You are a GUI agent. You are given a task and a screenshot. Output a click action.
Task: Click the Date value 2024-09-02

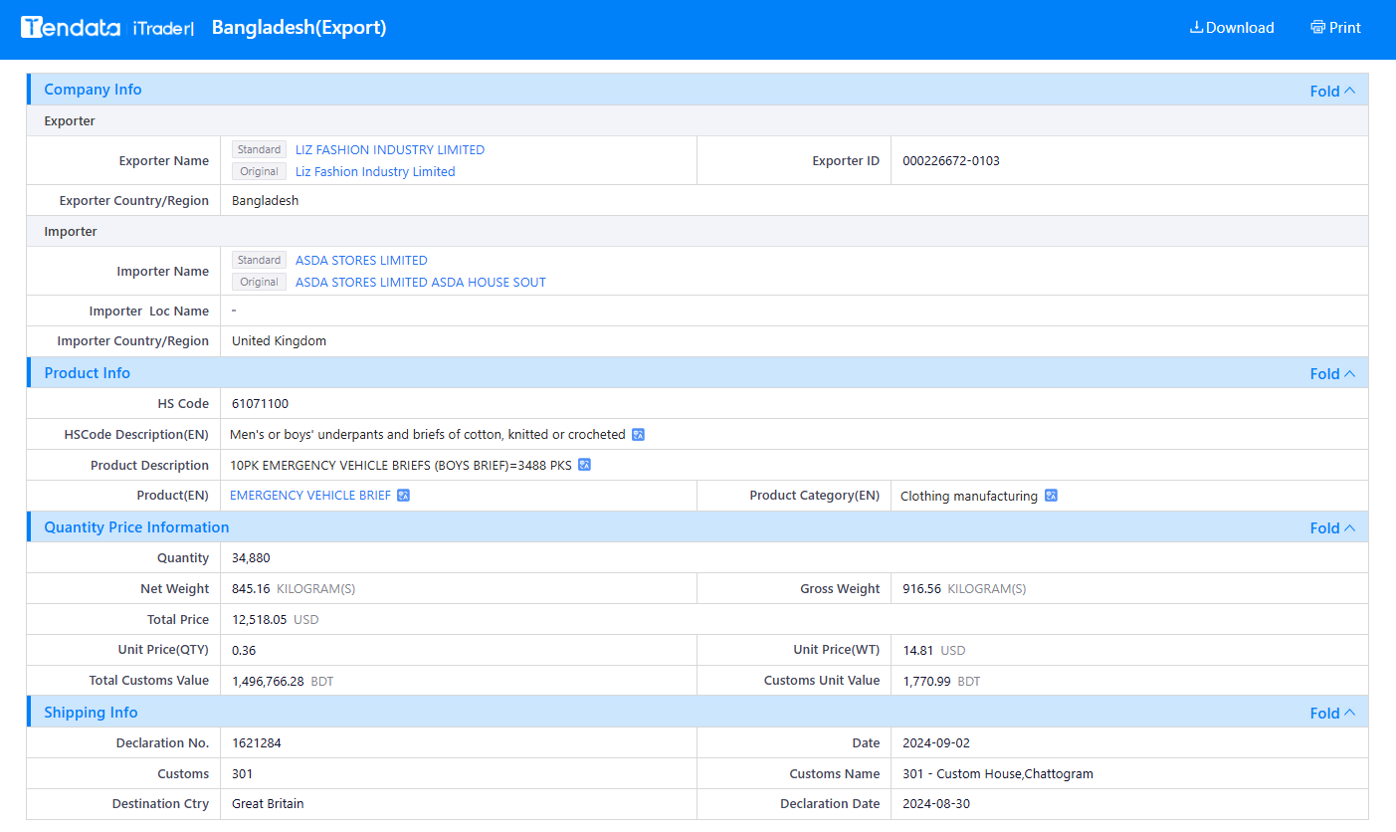click(x=936, y=743)
